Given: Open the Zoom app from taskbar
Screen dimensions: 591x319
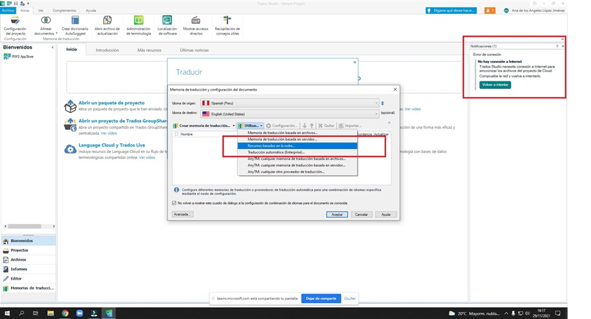Looking at the screenshot, I should point(79,313).
